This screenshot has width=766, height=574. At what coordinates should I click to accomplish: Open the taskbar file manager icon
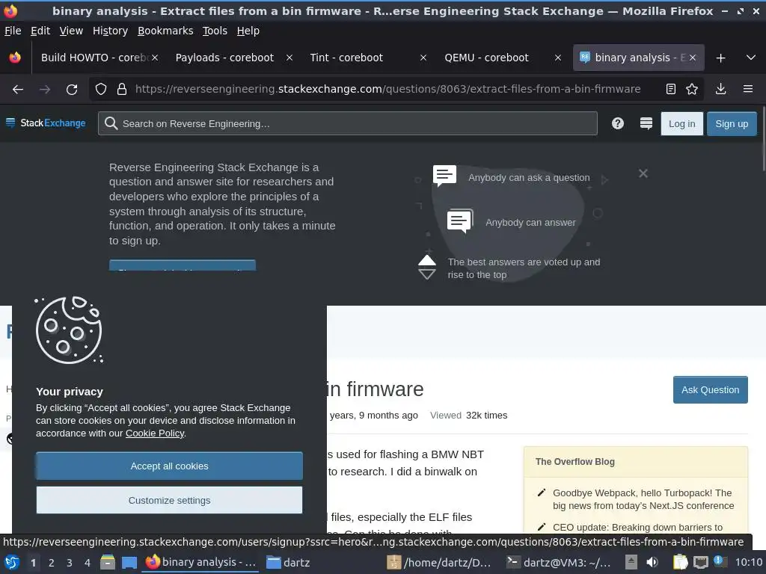tap(108, 563)
